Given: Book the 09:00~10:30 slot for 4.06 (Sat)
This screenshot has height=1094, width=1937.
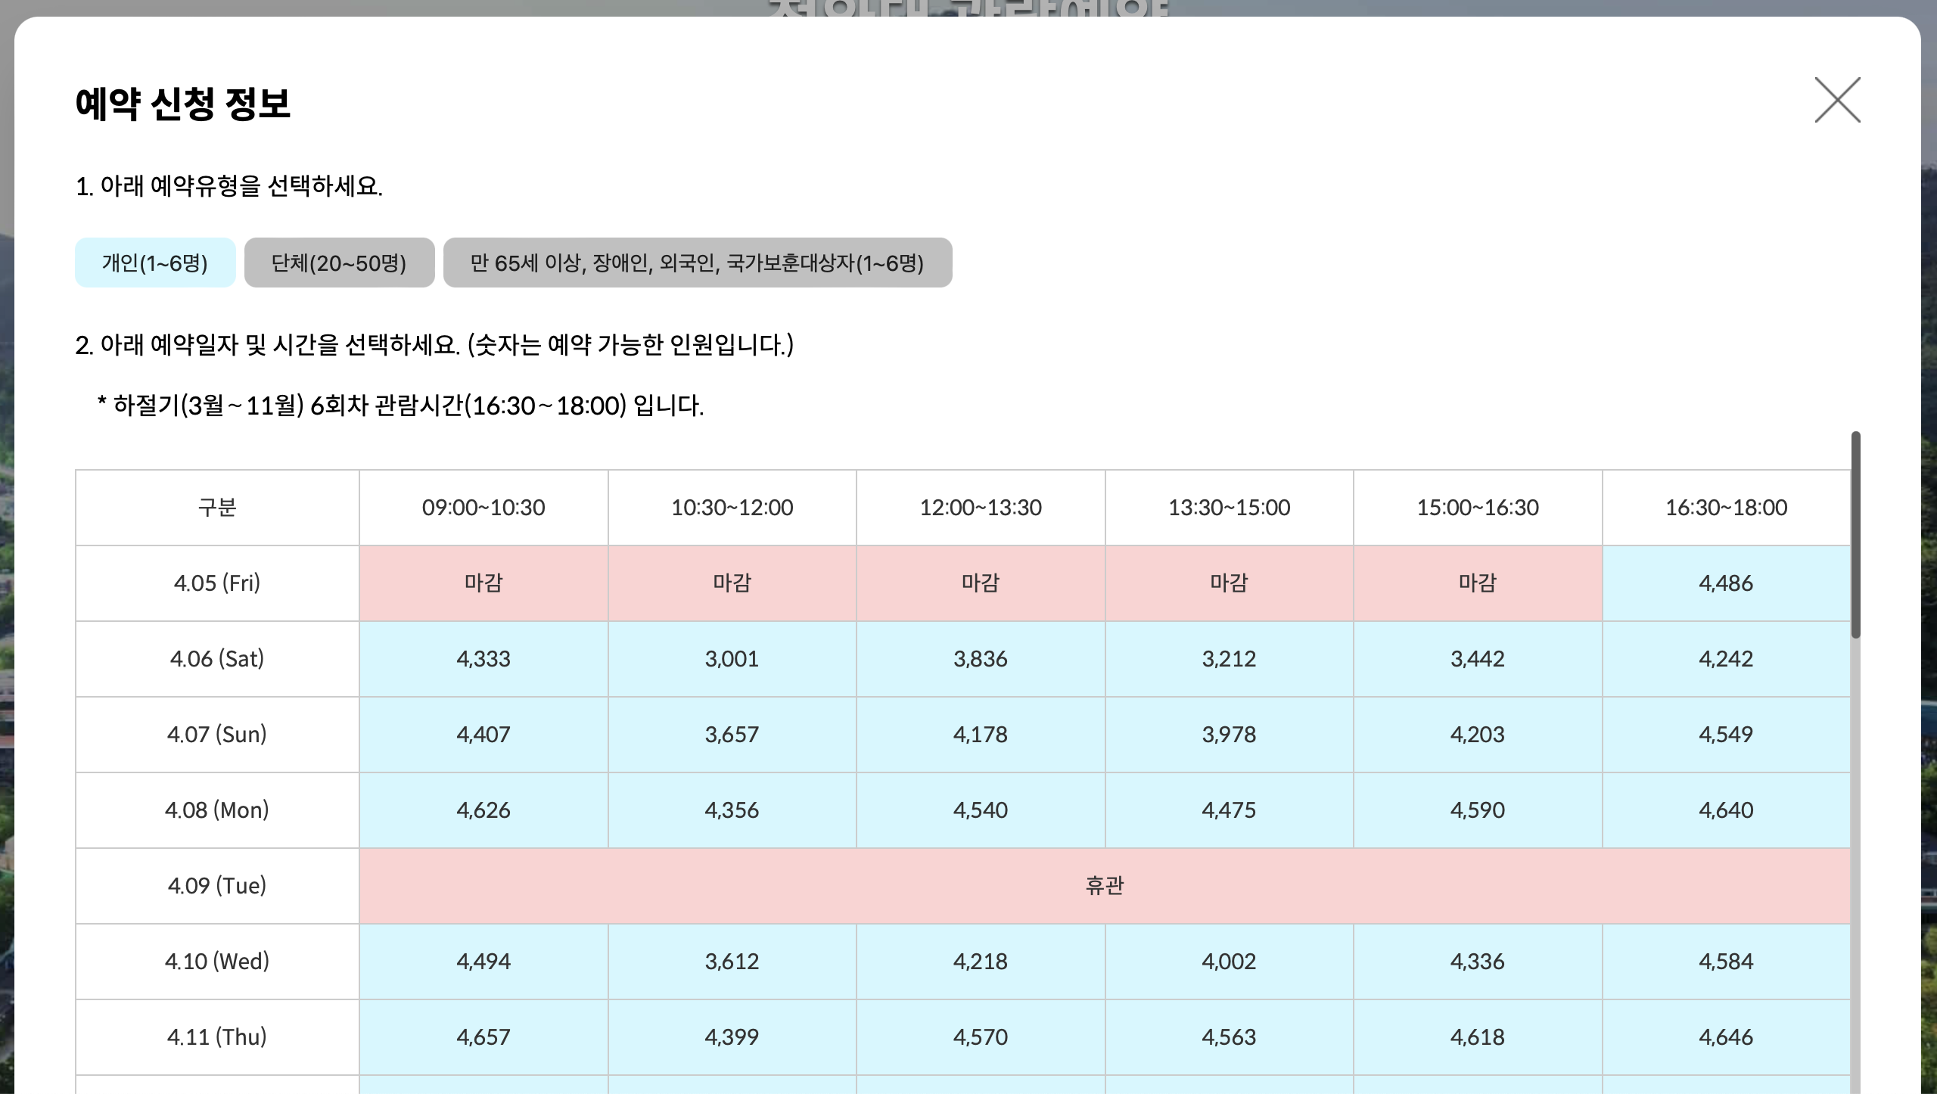Looking at the screenshot, I should (483, 658).
